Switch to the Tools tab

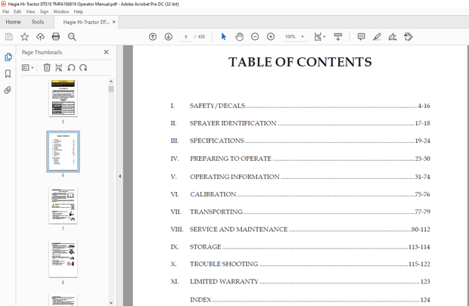[x=38, y=22]
